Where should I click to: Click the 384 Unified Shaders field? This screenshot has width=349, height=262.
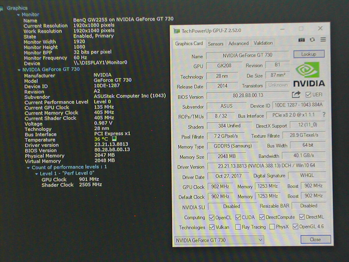click(229, 126)
